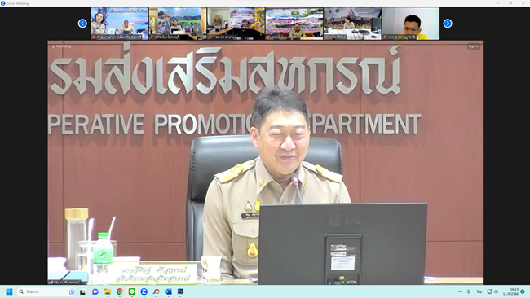Open language input indicator in tray
This screenshot has width=530, height=298.
[x=479, y=291]
